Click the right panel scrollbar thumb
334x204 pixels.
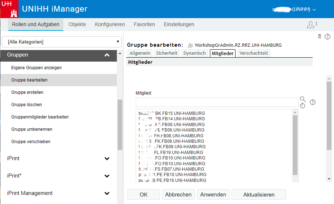pyautogui.click(x=329, y=116)
